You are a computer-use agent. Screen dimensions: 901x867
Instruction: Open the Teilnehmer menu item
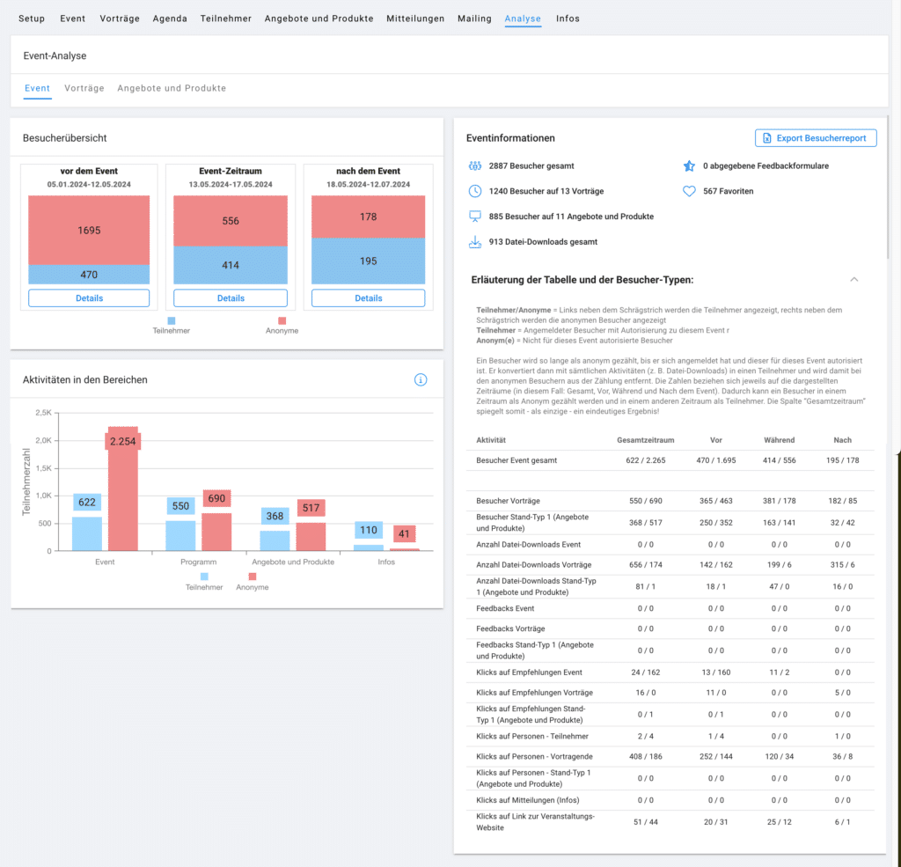[225, 18]
